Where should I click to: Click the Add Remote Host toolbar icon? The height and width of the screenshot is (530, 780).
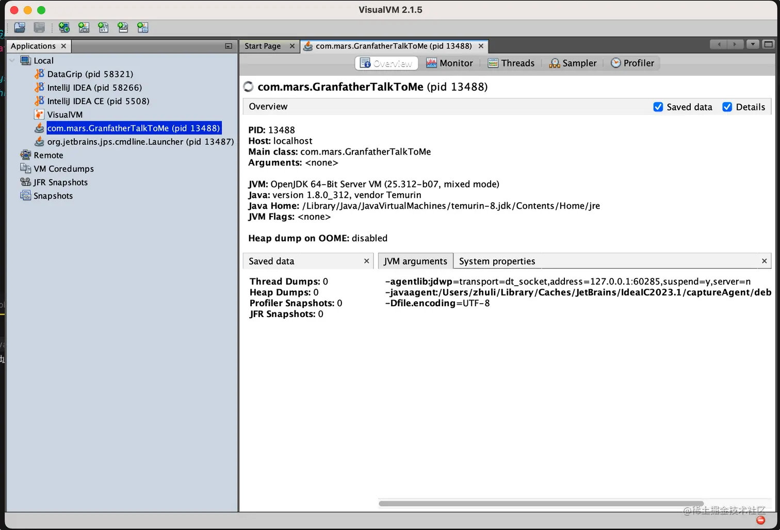tap(64, 27)
